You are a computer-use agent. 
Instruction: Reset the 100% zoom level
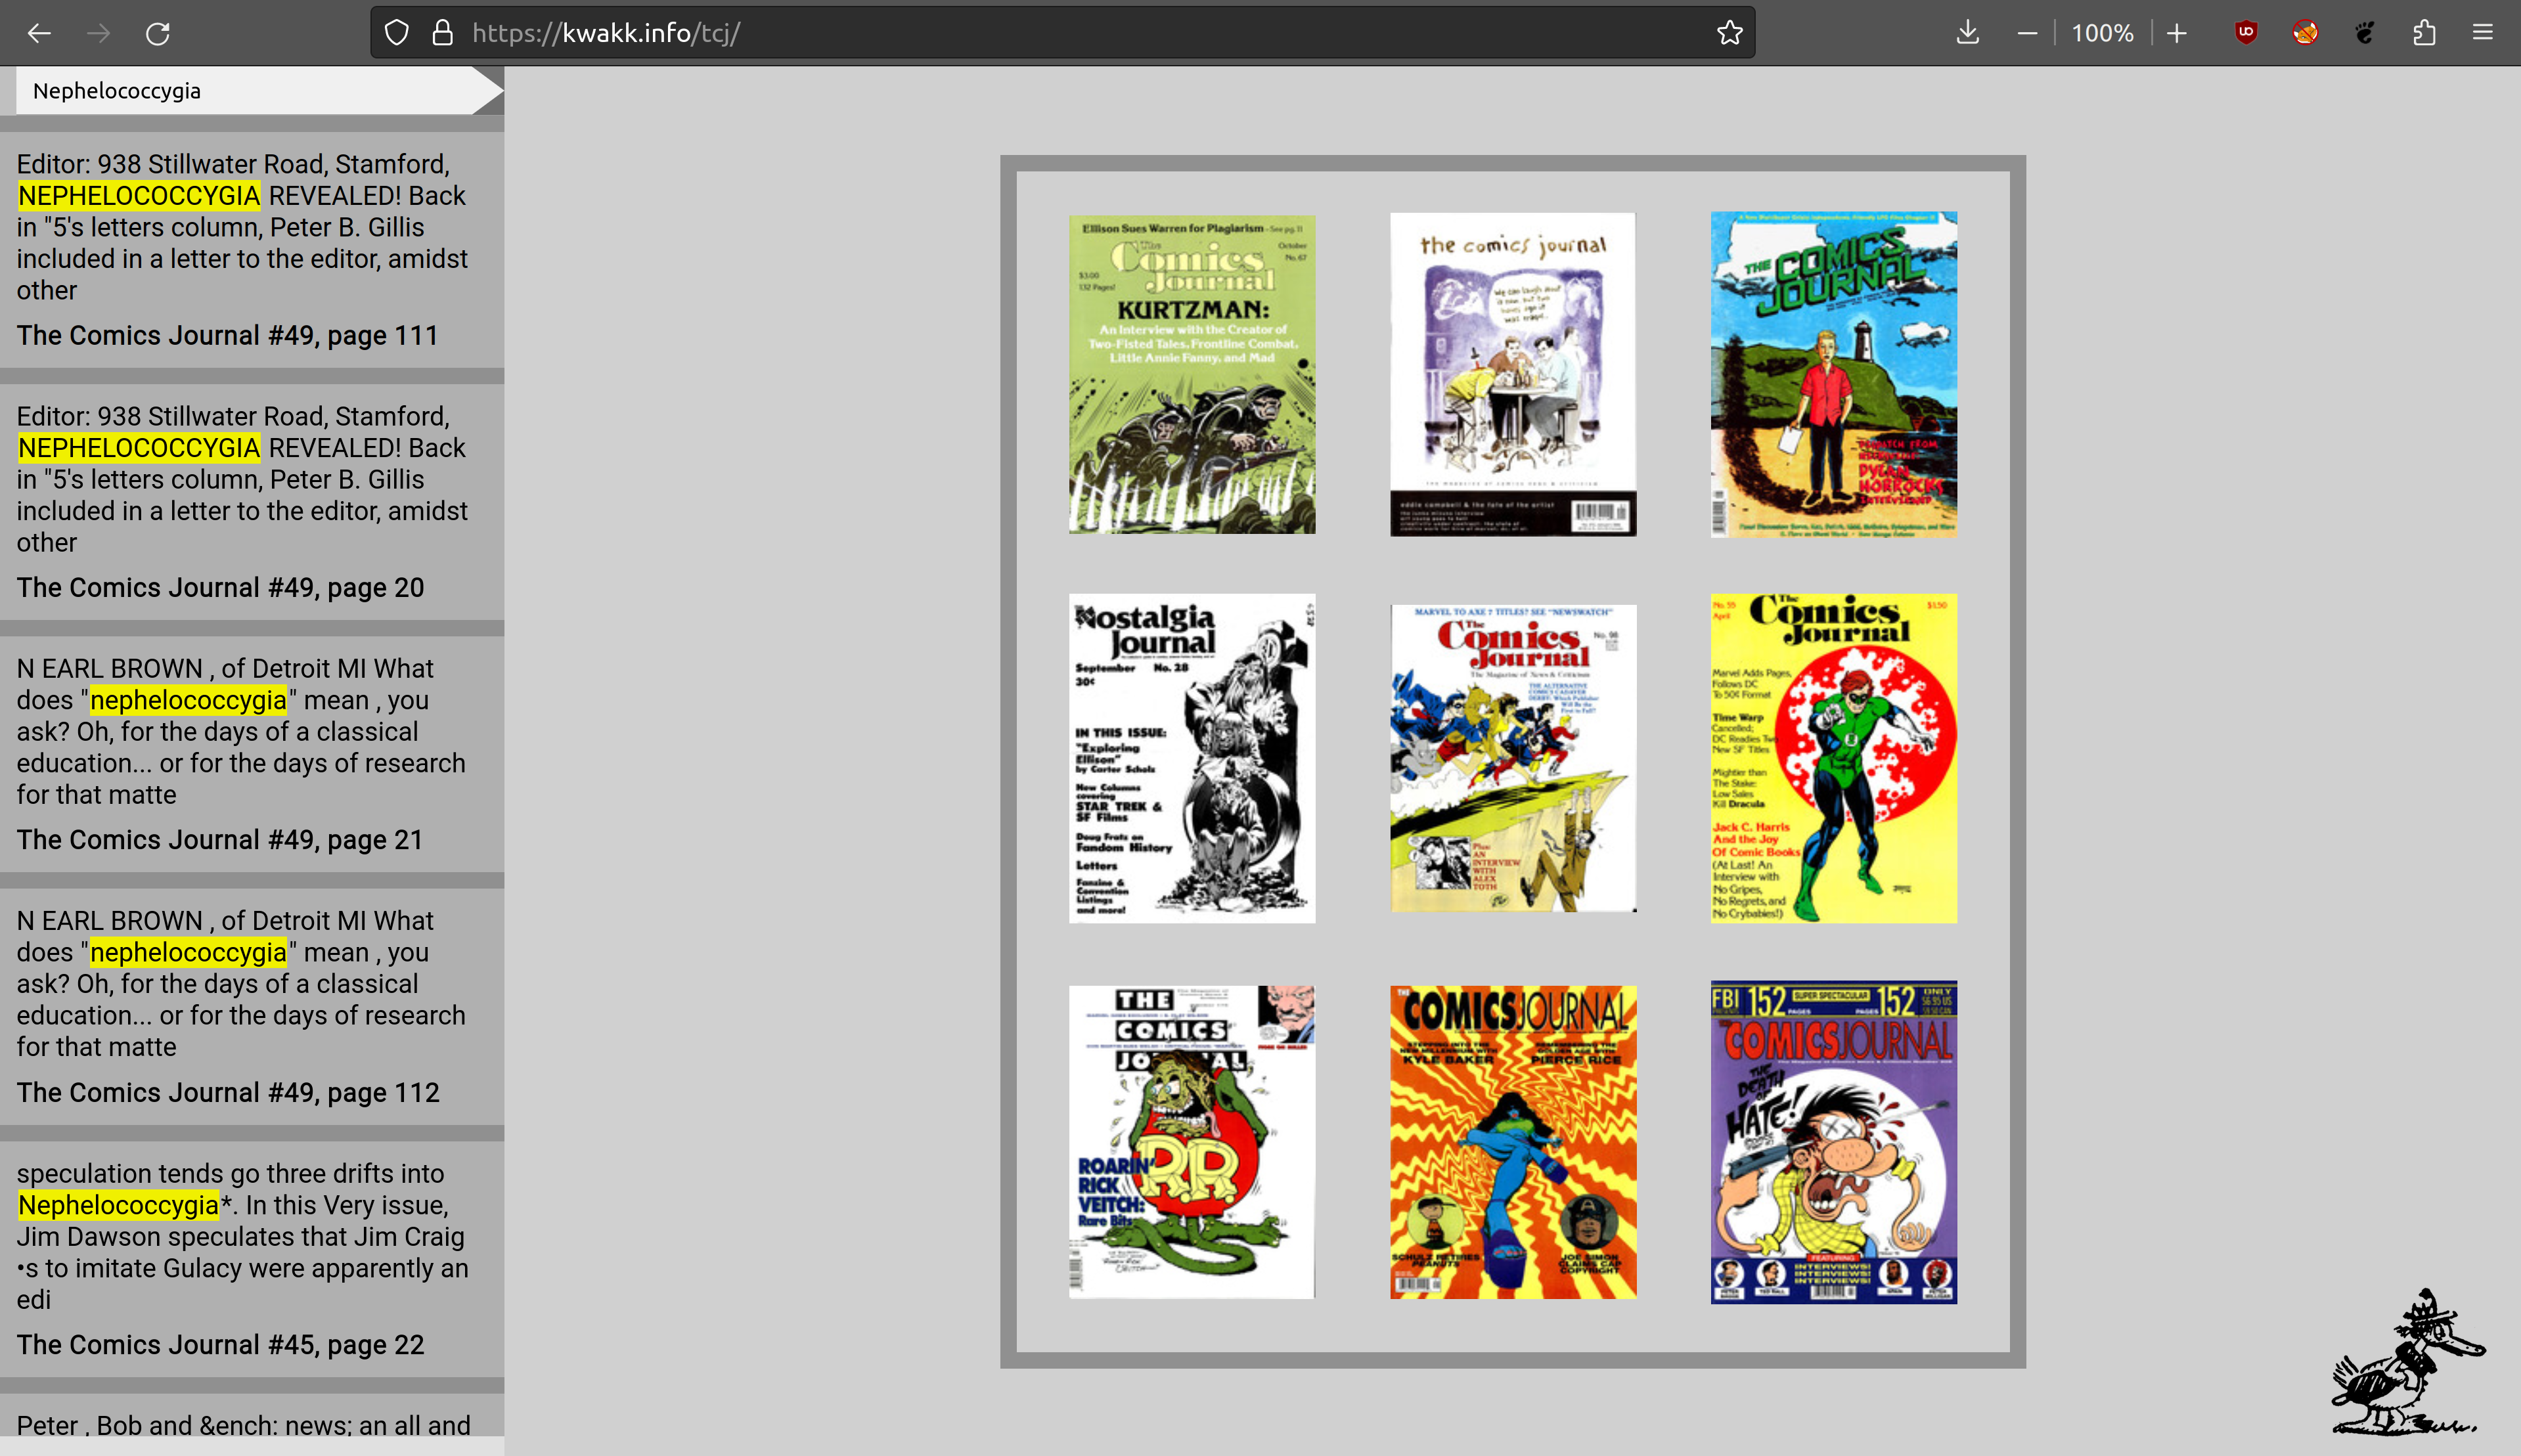point(2102,33)
